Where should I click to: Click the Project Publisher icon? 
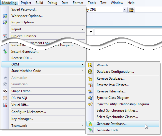coord(5,36)
